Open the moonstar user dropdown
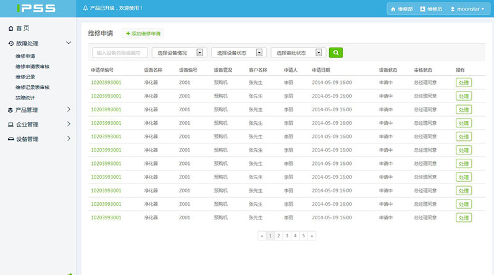The height and width of the screenshot is (275, 494). pyautogui.click(x=467, y=9)
